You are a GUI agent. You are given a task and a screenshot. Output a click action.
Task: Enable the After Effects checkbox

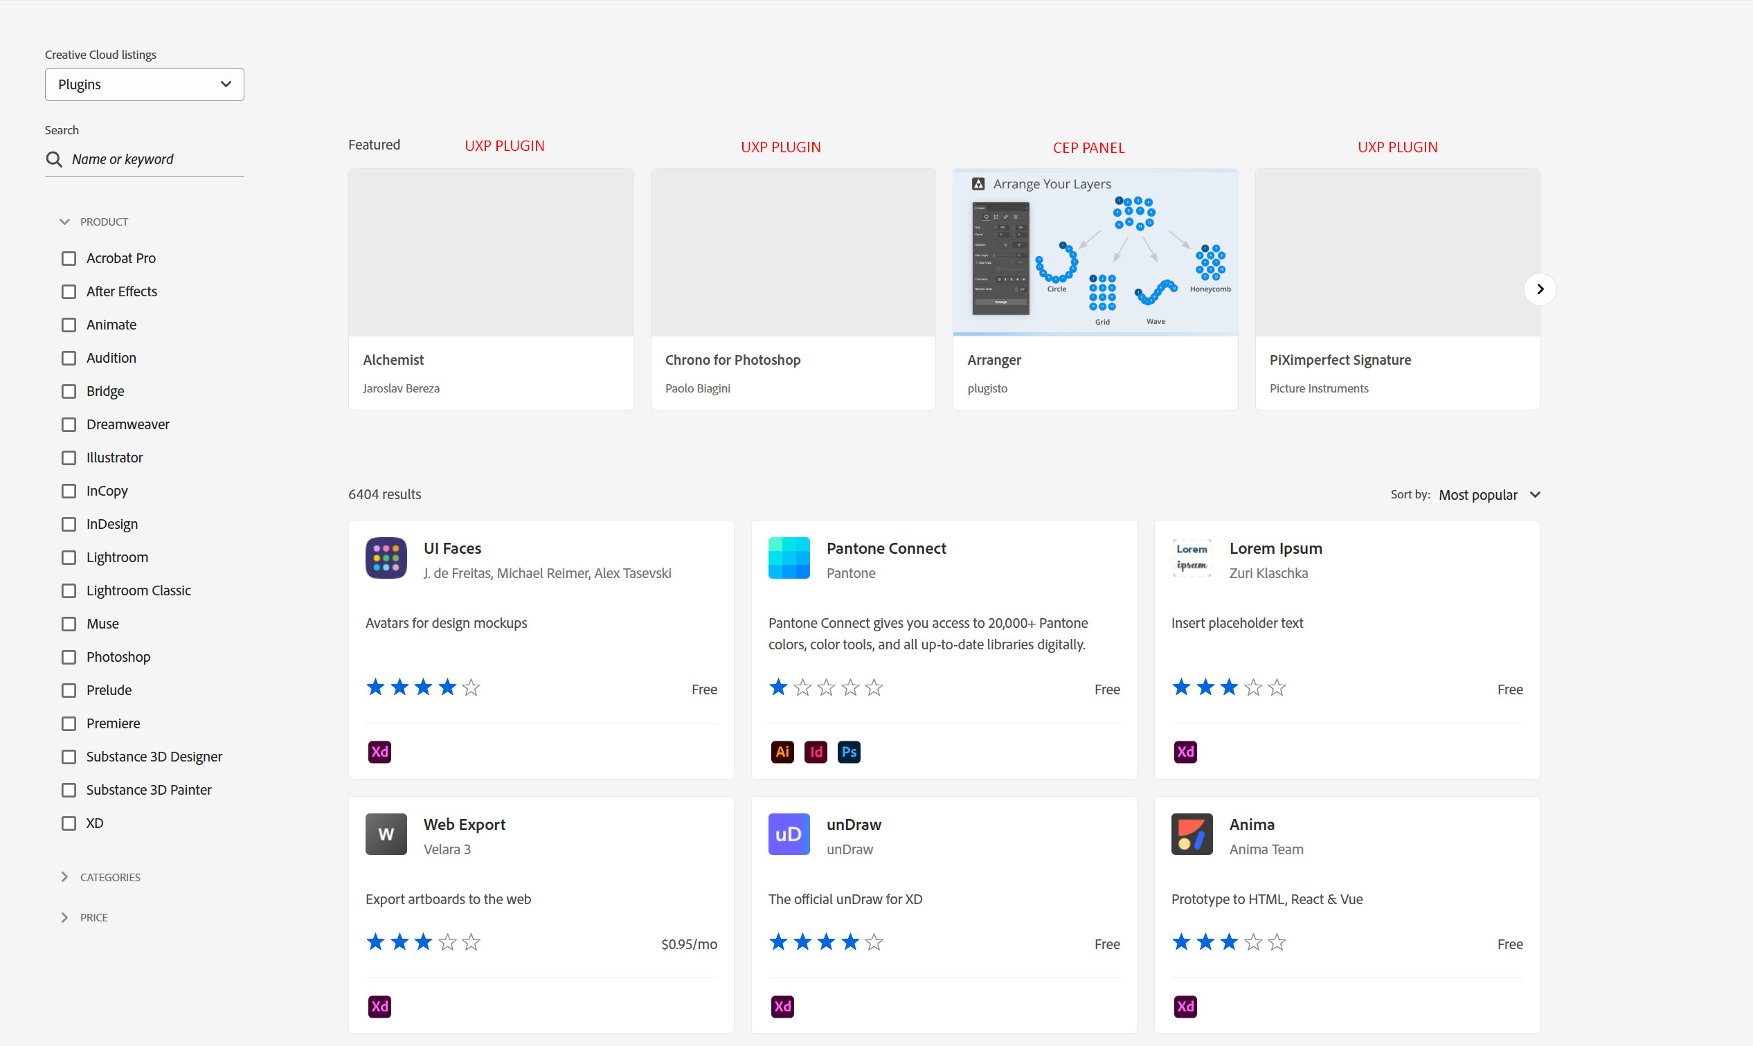tap(69, 292)
